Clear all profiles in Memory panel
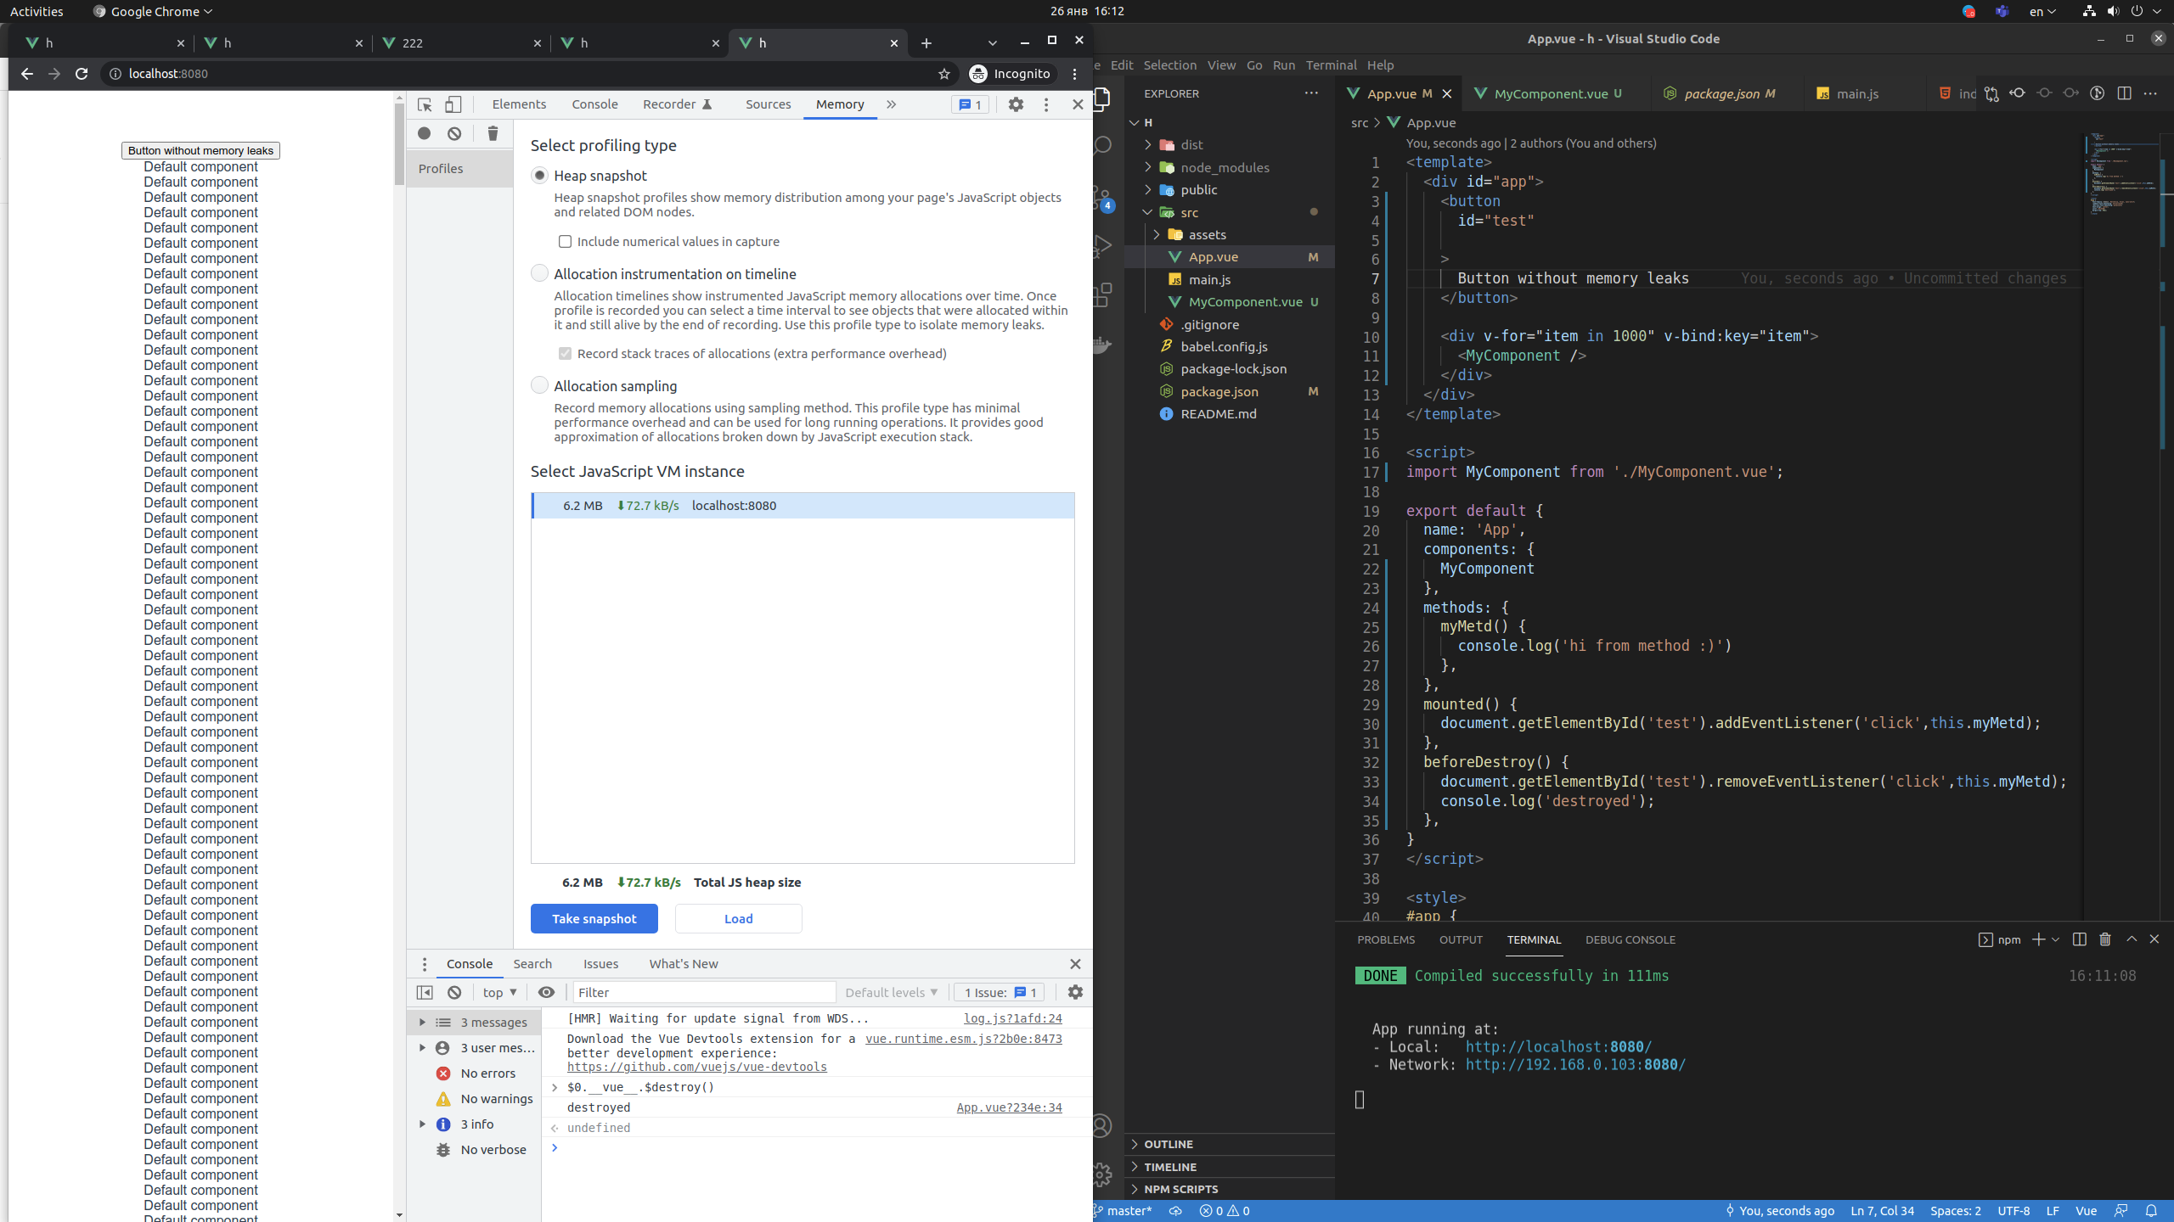This screenshot has height=1222, width=2174. 493,133
